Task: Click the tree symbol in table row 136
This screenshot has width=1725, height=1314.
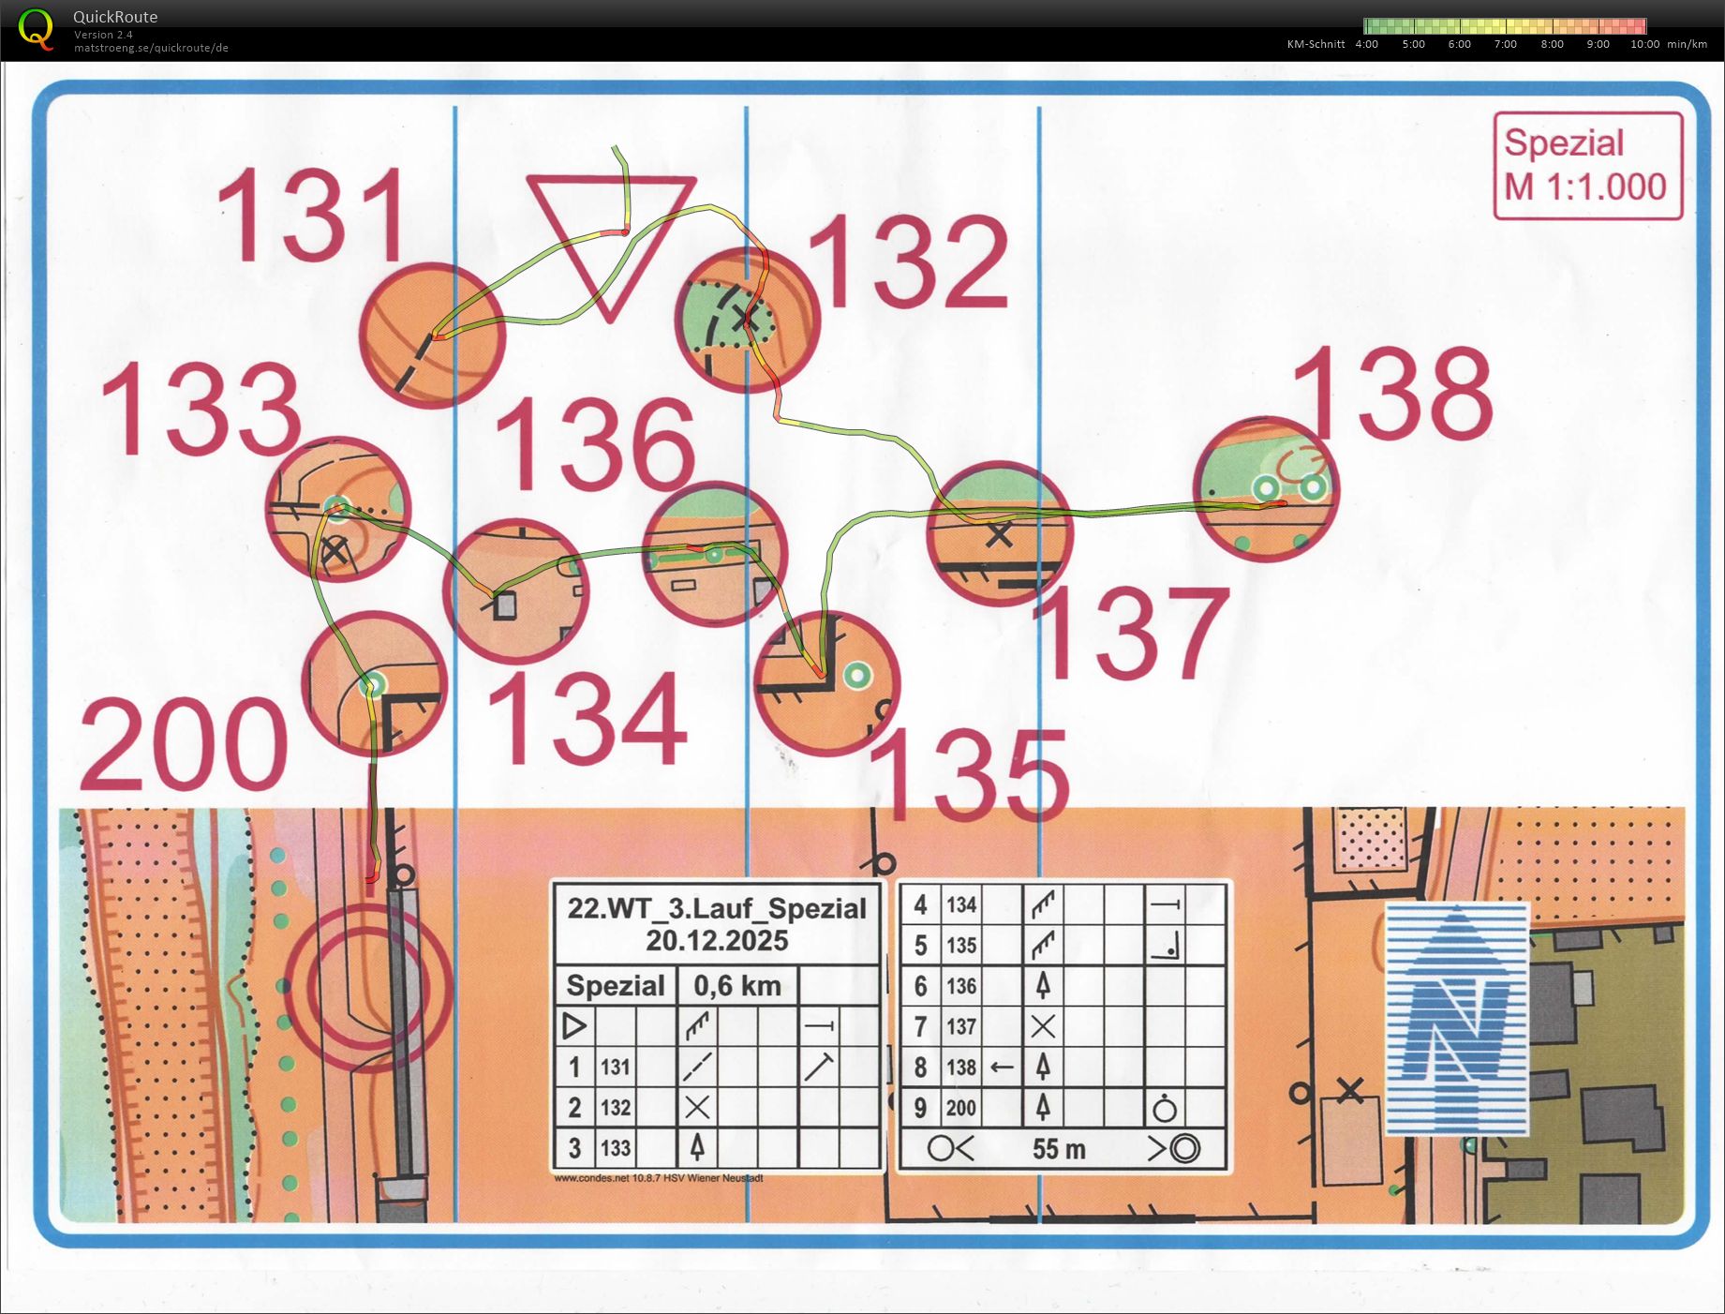Action: tap(1042, 985)
